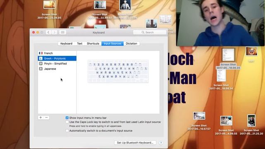Add an input source with plus button
The height and width of the screenshot is (149, 265).
41,118
